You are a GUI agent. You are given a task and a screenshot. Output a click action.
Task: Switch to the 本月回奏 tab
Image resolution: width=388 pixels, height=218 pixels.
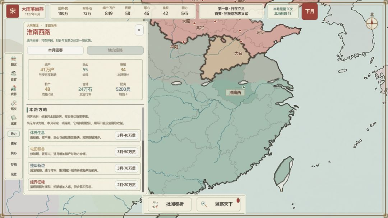(55, 50)
